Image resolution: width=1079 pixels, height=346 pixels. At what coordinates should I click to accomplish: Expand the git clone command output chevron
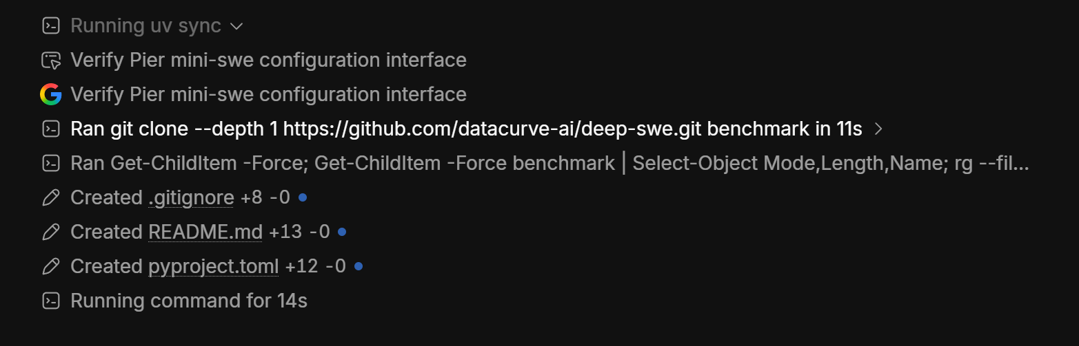(878, 129)
